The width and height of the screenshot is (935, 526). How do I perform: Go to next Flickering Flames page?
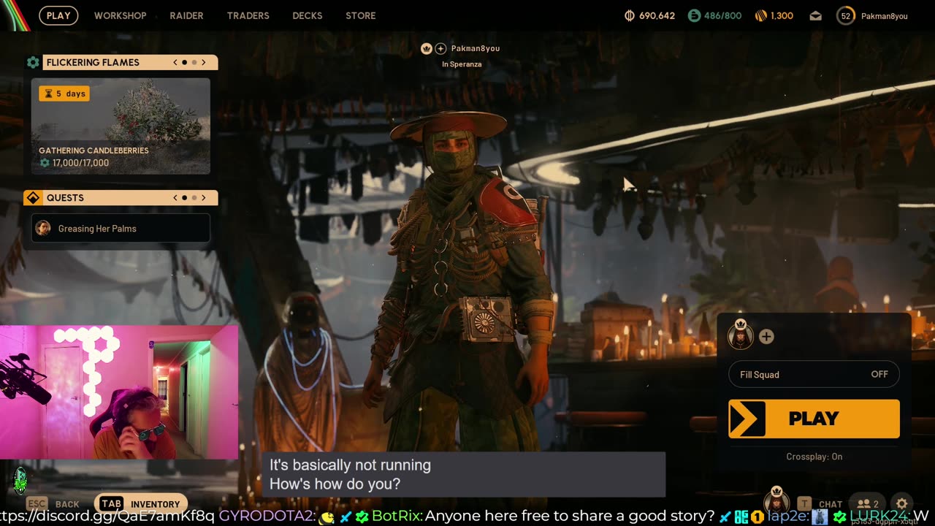[204, 62]
